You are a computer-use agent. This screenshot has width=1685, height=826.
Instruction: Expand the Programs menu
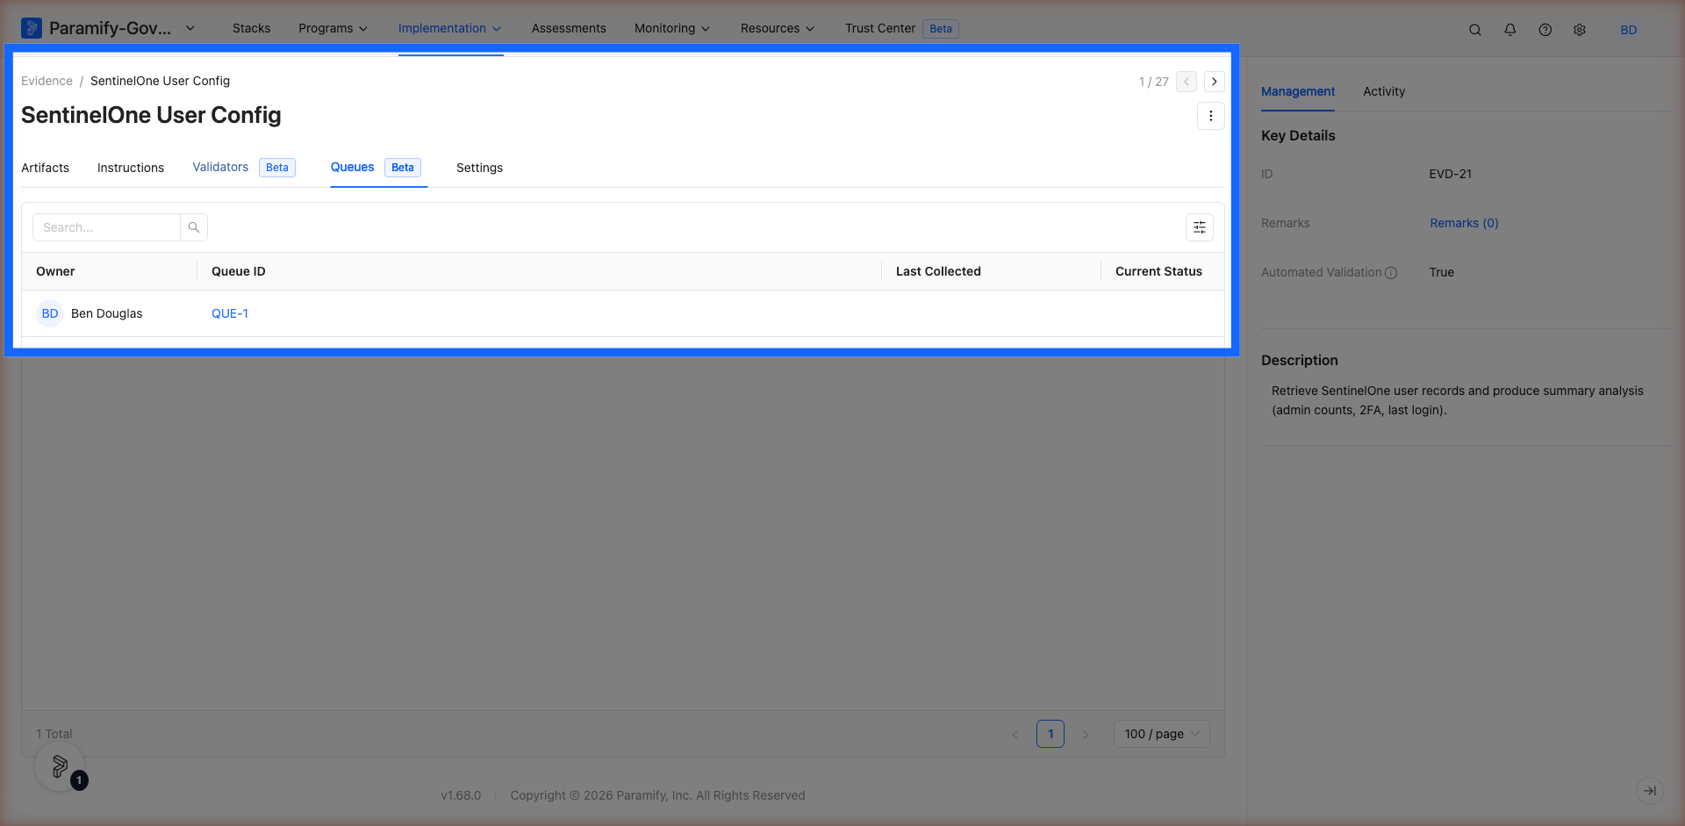click(333, 28)
